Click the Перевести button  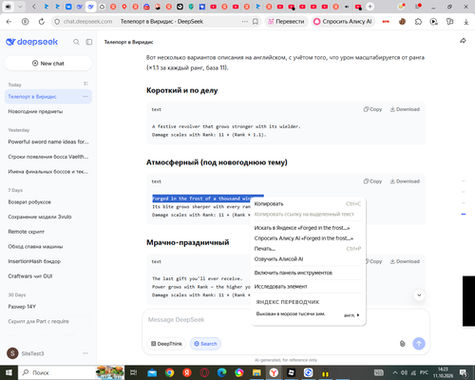286,22
